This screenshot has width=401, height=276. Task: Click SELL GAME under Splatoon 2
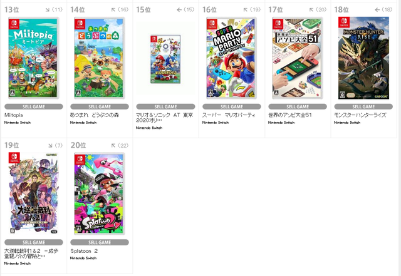click(100, 242)
